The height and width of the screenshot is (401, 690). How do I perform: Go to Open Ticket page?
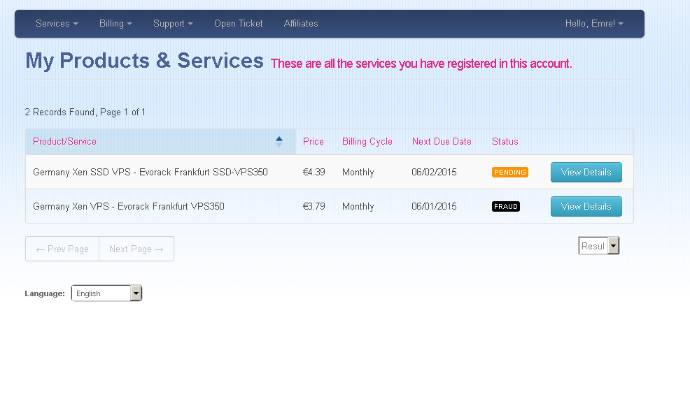point(238,24)
